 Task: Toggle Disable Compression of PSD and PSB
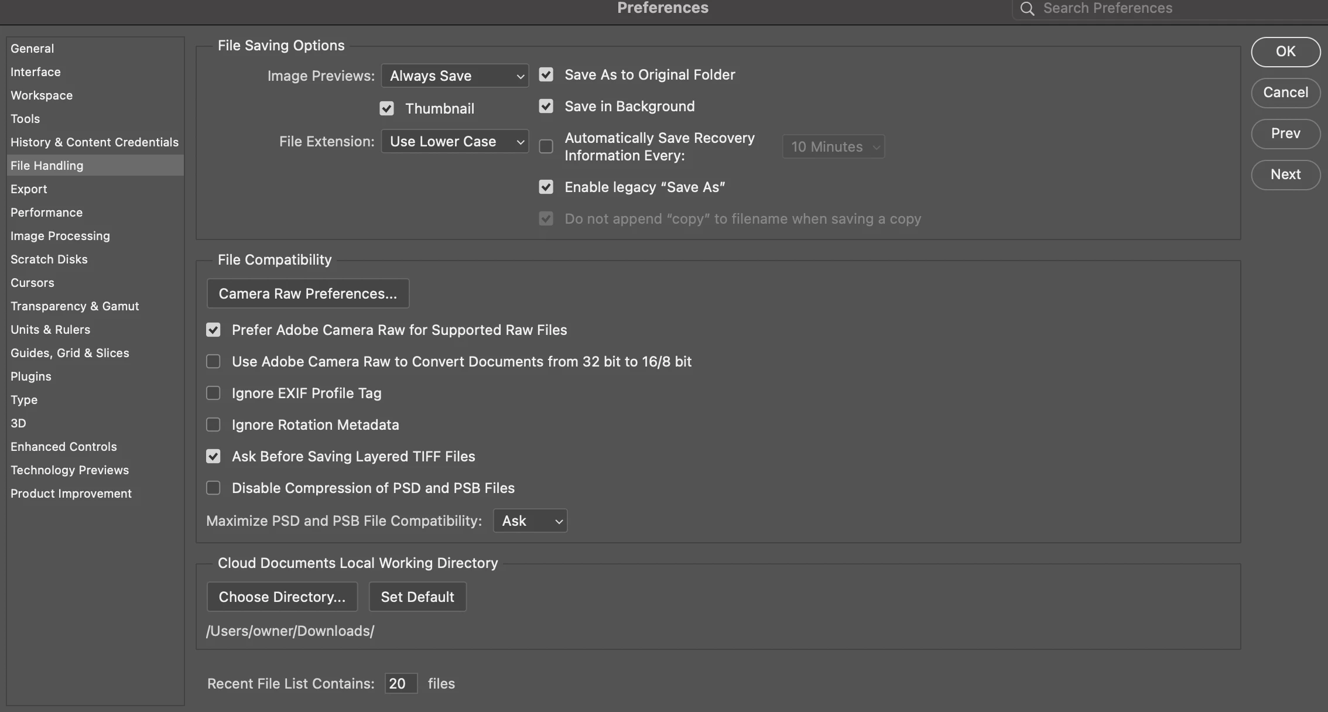pos(213,488)
